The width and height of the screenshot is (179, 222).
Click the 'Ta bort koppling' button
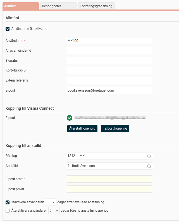pos(115,128)
